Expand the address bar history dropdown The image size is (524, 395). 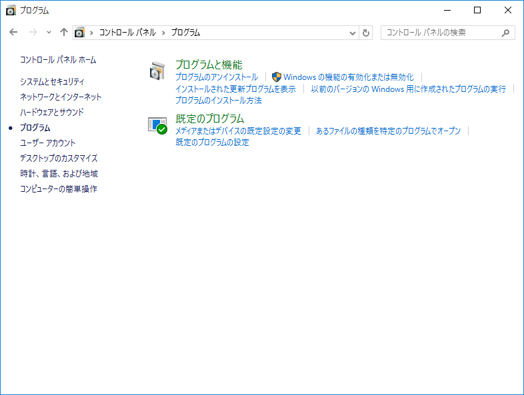pos(352,33)
